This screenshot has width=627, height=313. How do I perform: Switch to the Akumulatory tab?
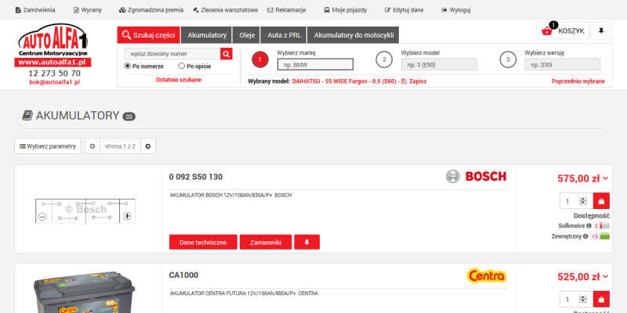(x=207, y=35)
